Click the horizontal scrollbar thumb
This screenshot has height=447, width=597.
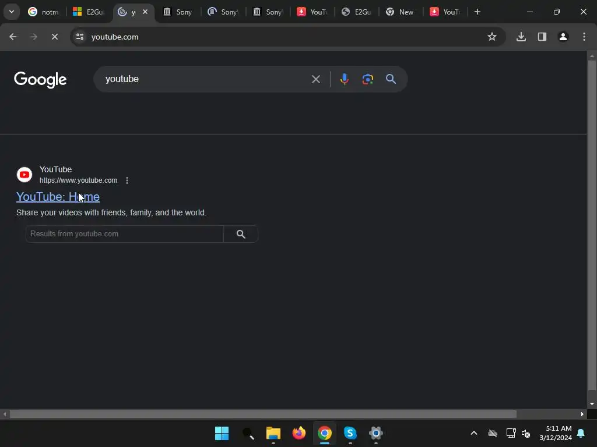tap(263, 414)
